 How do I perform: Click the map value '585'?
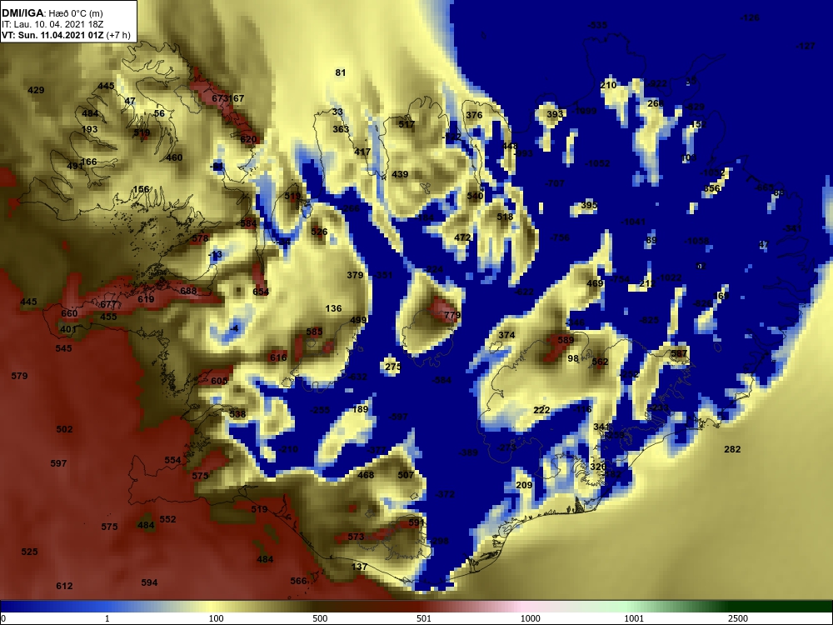click(315, 332)
